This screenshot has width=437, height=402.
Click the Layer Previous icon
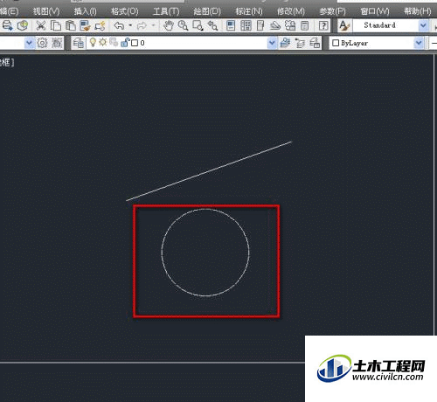tap(300, 43)
